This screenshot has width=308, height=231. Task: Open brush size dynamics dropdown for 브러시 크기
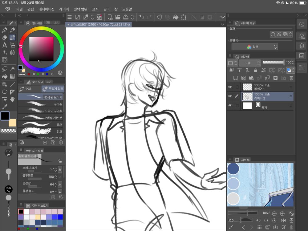pyautogui.click(x=60, y=169)
